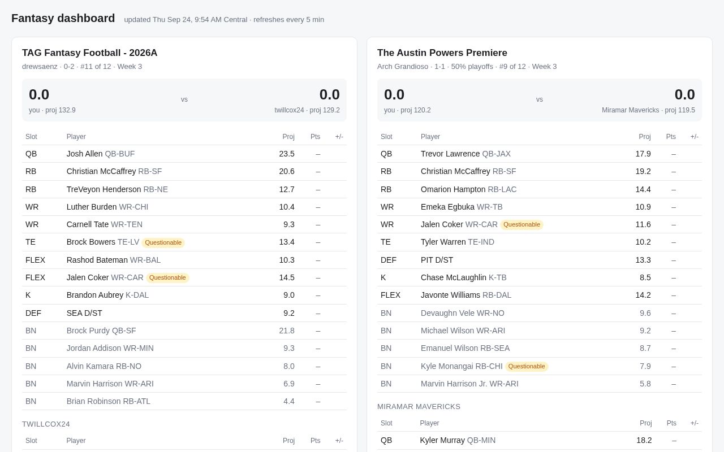Click Questionable badge next to Brock Bowers
This screenshot has height=452, width=724.
163,242
